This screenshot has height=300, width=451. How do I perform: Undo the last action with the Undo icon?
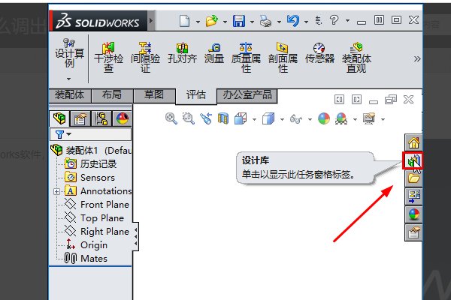click(293, 21)
